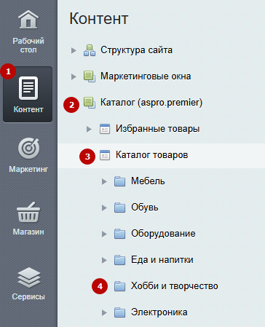
Task: Click the Каталог (aspro.premier) block icon
Action: click(90, 103)
